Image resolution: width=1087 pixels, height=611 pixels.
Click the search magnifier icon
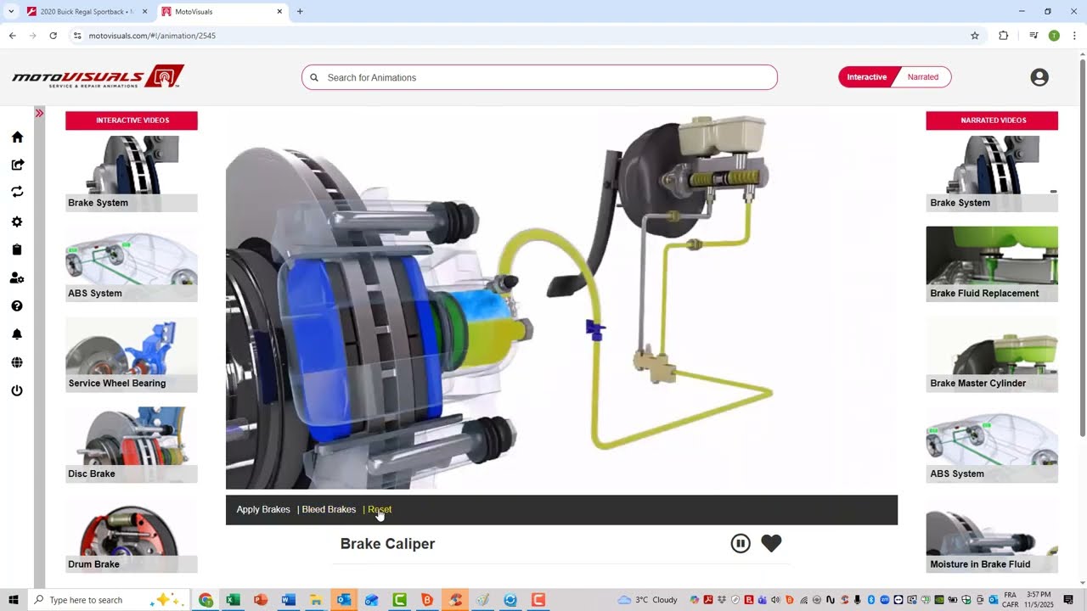coord(314,77)
